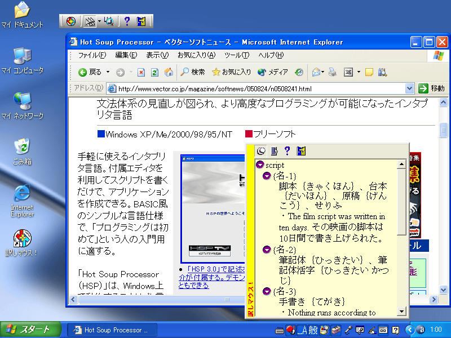
Task: Open マイ コンピュータ desktop icon
Action: tap(22, 61)
